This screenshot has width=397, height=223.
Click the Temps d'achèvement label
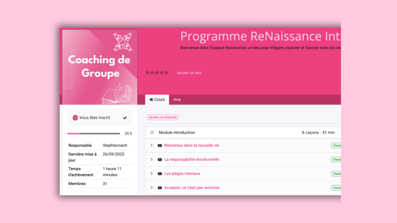pyautogui.click(x=81, y=172)
